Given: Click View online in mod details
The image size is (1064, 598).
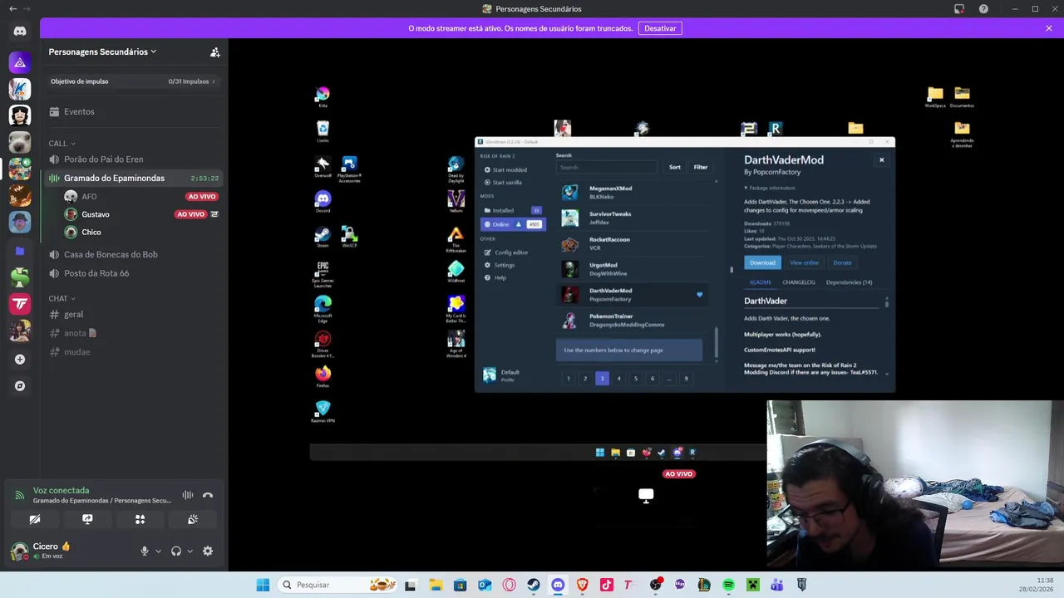Looking at the screenshot, I should [x=804, y=262].
